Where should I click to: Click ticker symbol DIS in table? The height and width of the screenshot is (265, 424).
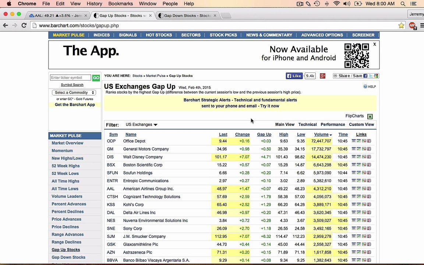coord(110,157)
